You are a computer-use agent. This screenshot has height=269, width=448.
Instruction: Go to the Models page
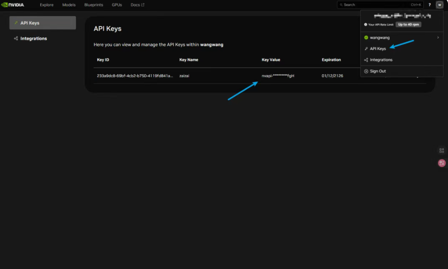click(x=69, y=5)
